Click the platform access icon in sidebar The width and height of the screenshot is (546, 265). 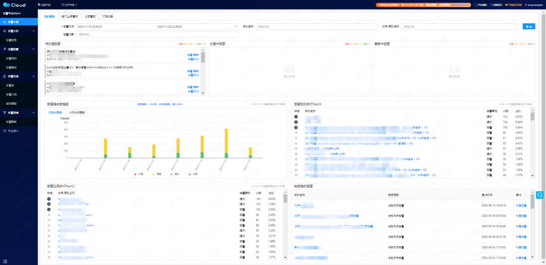click(x=4, y=131)
